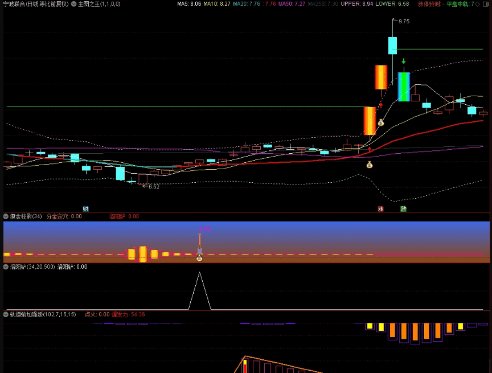The height and width of the screenshot is (373, 492).
Task: Click the 财 marker on the chart's bottom axis
Action: (85, 209)
